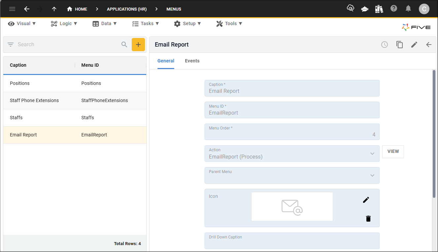Copy the Email Report record
Image resolution: width=438 pixels, height=252 pixels.
399,44
